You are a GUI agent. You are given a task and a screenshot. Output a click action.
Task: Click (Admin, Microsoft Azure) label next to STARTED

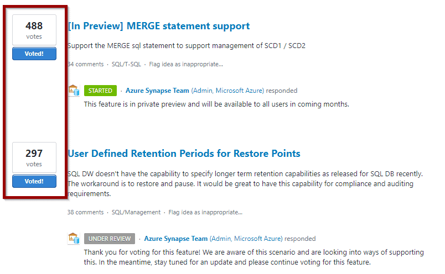tap(227, 91)
